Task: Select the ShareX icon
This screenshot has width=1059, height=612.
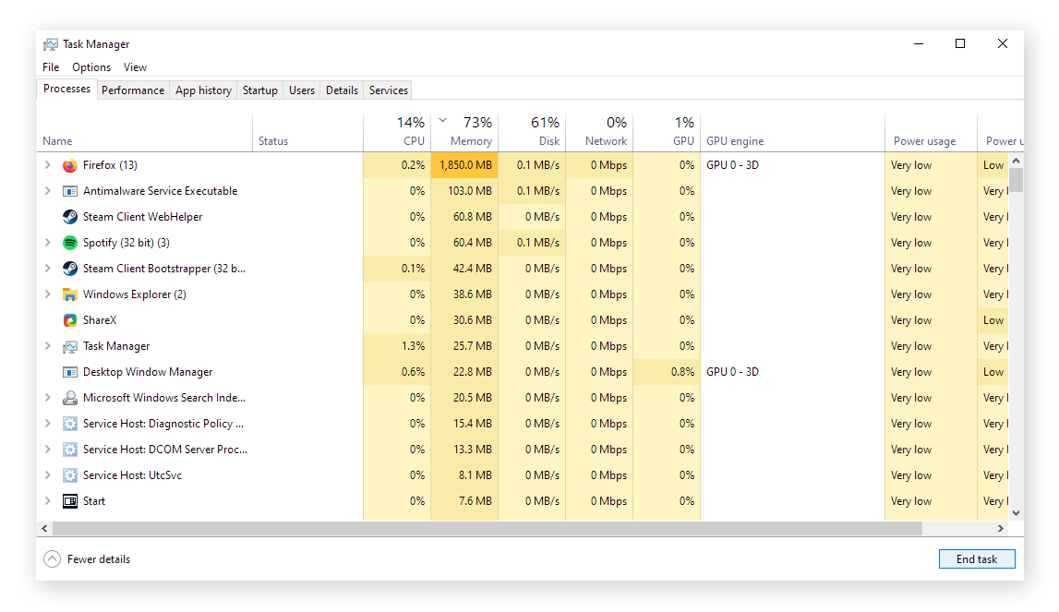Action: pyautogui.click(x=70, y=320)
